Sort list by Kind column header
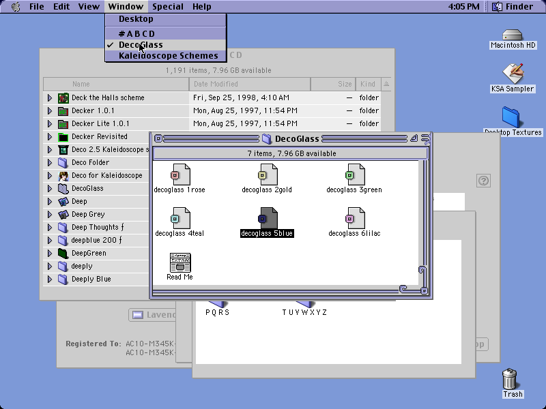Viewport: 546px width, 409px height. tap(368, 84)
